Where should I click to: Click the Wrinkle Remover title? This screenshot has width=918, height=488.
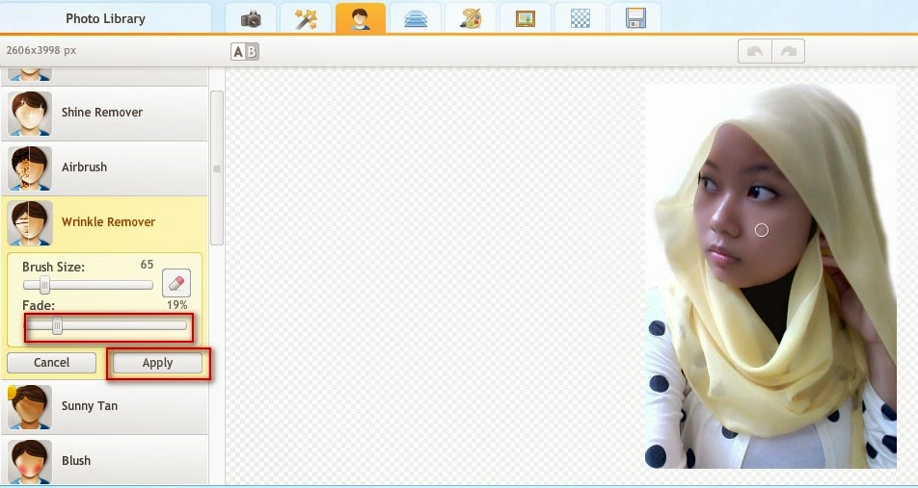[x=108, y=222]
